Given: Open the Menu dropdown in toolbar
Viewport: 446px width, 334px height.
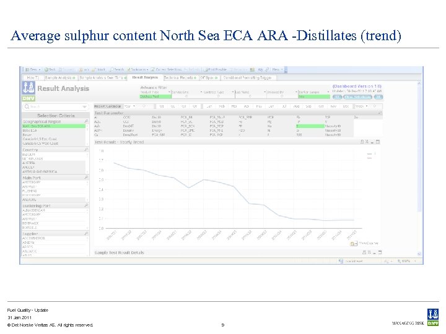Looking at the screenshot, I should tap(278, 69).
